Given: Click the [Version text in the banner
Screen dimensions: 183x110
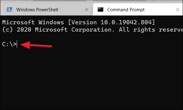Looking at the screenshot, I should point(82,22).
